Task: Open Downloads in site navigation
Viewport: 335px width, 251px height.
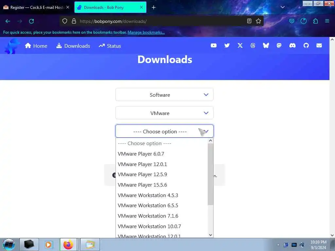Action: (x=73, y=46)
